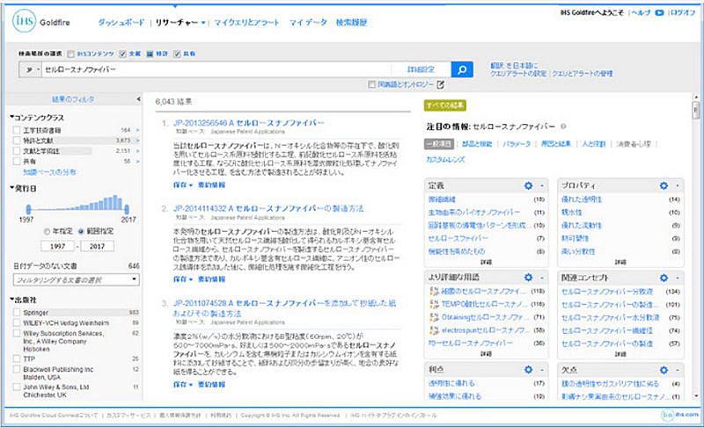Switch to パラメータ lens tab

tap(517, 144)
